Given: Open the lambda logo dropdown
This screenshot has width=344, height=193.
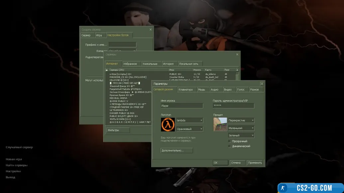Looking at the screenshot, I should pyautogui.click(x=189, y=120).
